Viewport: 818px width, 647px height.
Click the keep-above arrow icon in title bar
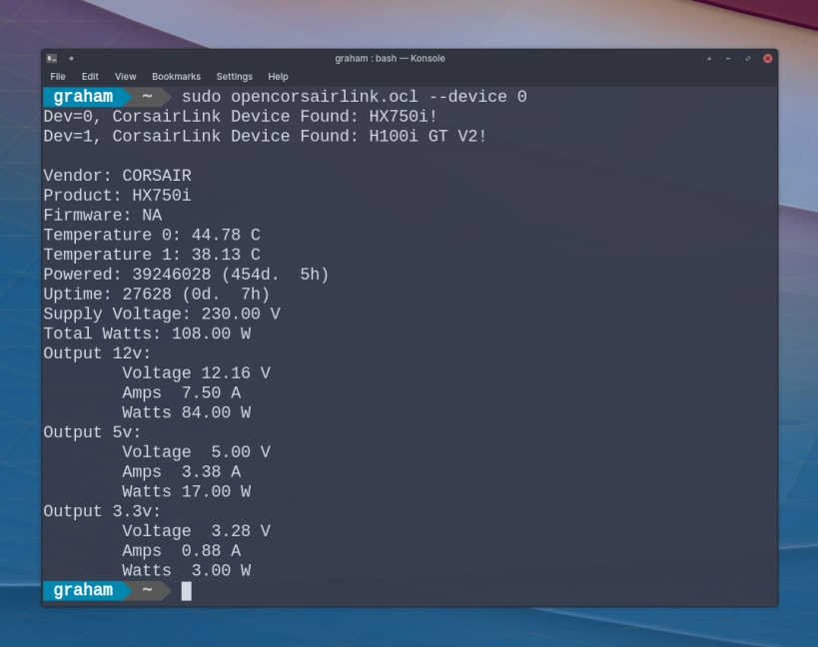(x=709, y=58)
